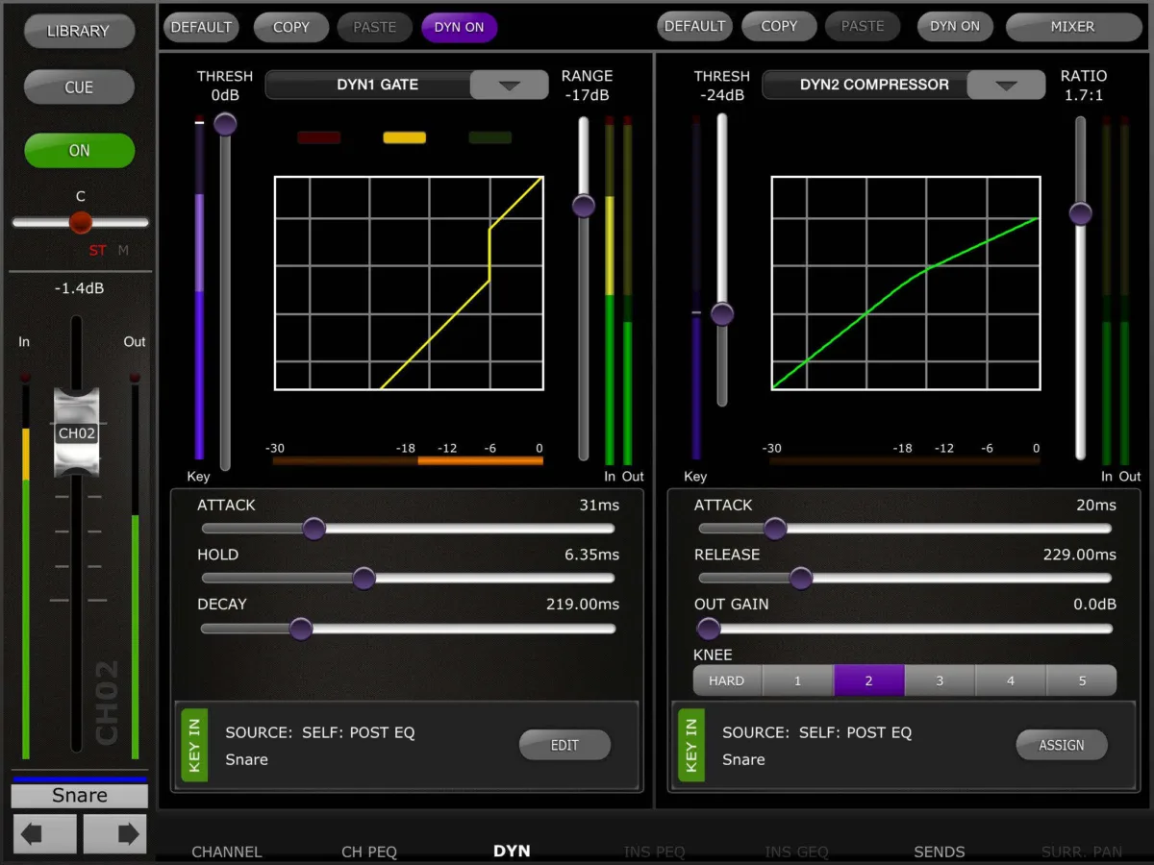Click the compressor RATIO slider knob
The width and height of the screenshot is (1154, 865).
click(x=1081, y=213)
